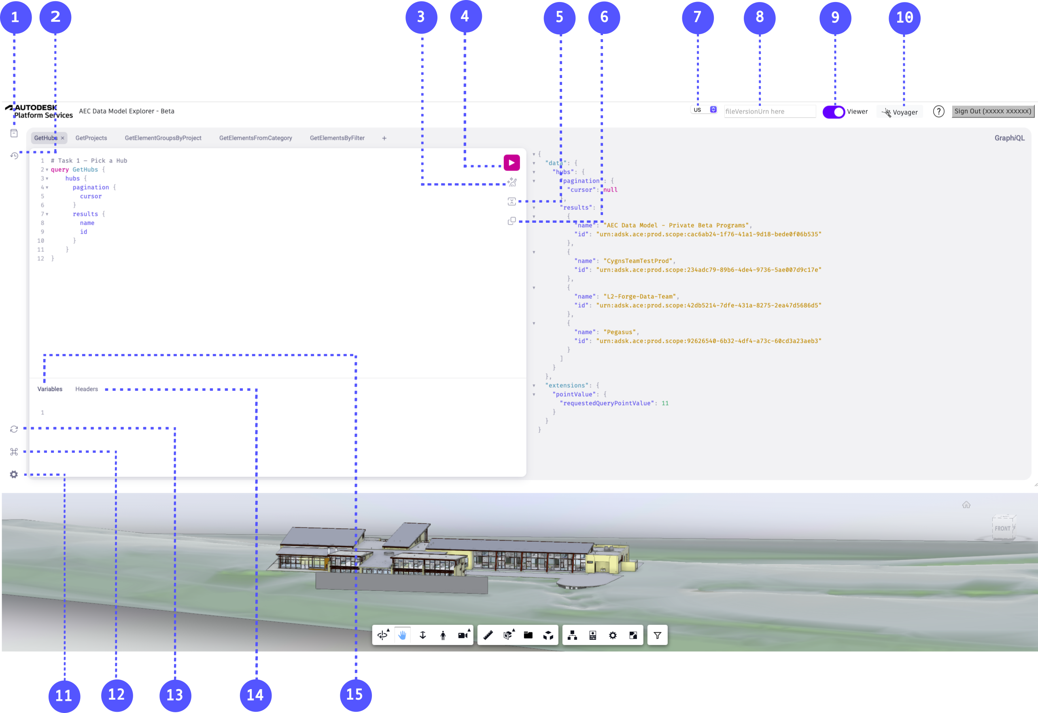Select the Measure ruler tool in viewer

488,635
